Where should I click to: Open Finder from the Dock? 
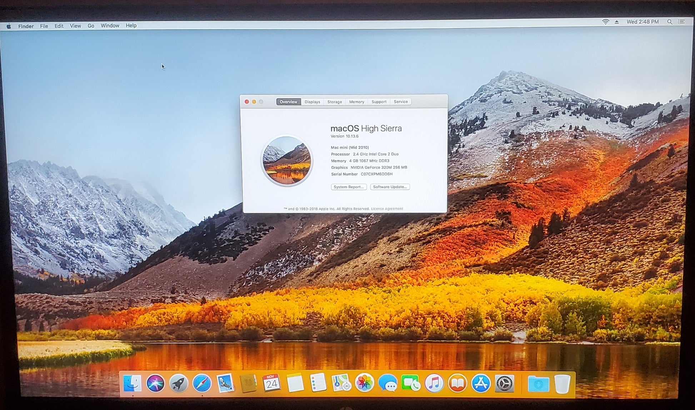tap(132, 384)
